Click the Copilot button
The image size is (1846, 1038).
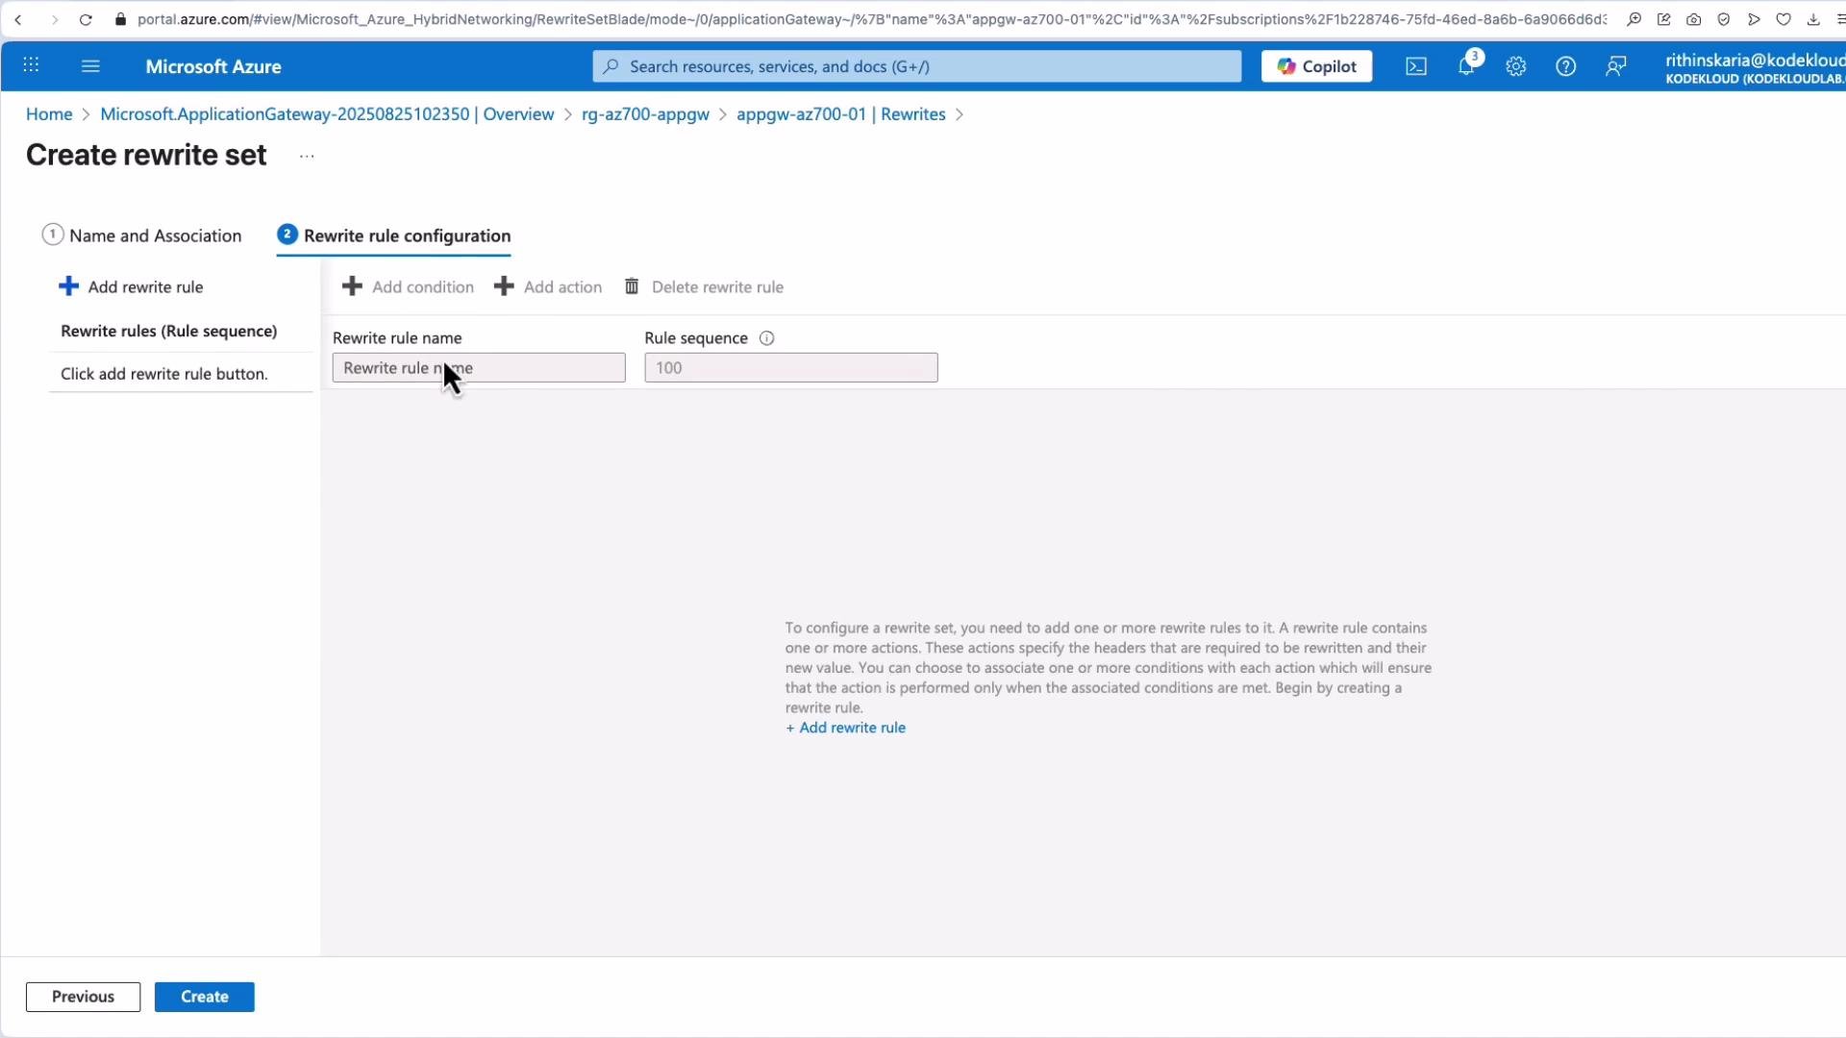click(1316, 66)
